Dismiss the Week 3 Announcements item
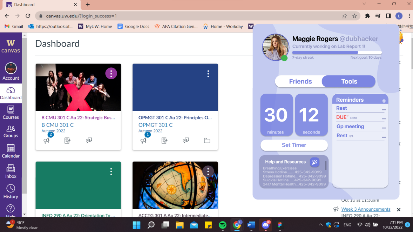Image resolution: width=413 pixels, height=232 pixels. (x=399, y=209)
